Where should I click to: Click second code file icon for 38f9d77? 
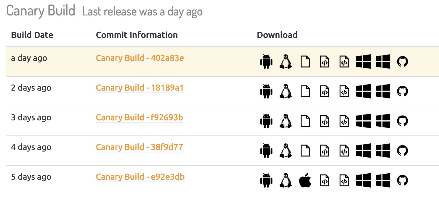pyautogui.click(x=344, y=151)
